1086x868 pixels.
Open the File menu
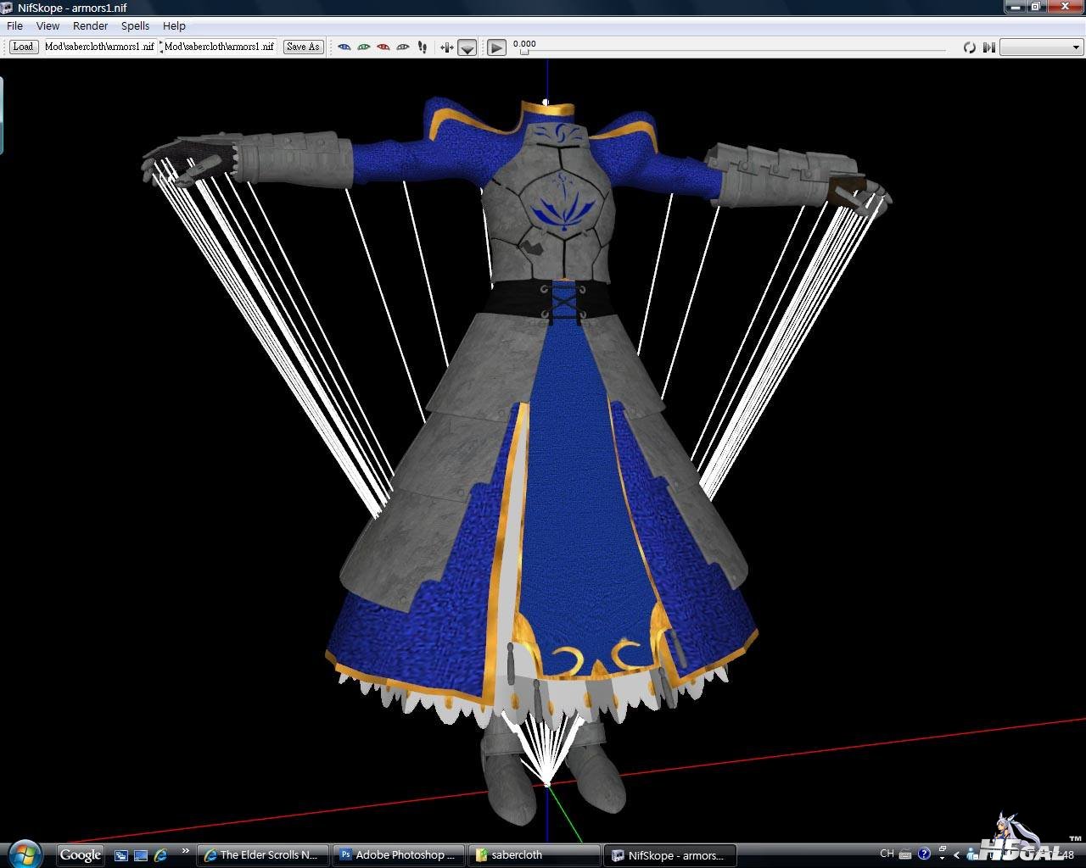tap(15, 25)
